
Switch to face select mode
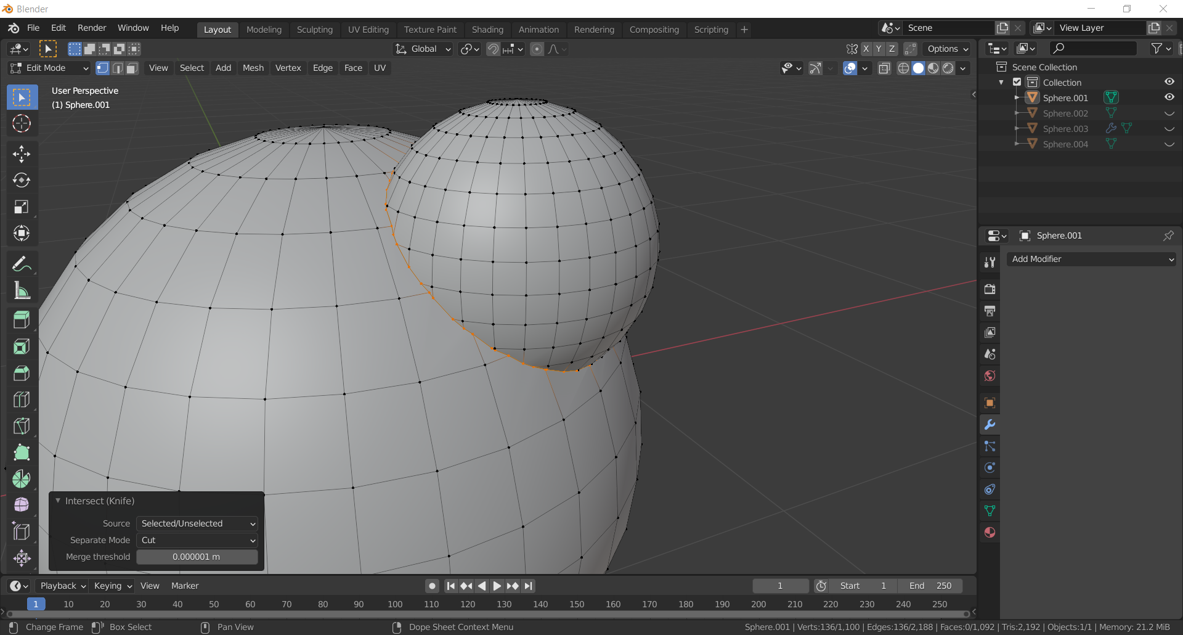coord(132,68)
